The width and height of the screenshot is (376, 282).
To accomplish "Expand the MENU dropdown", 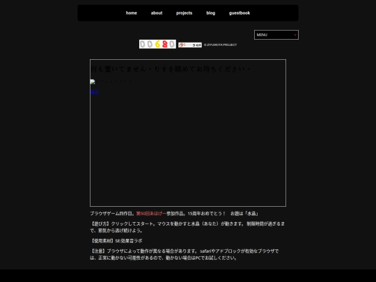I will tap(276, 35).
